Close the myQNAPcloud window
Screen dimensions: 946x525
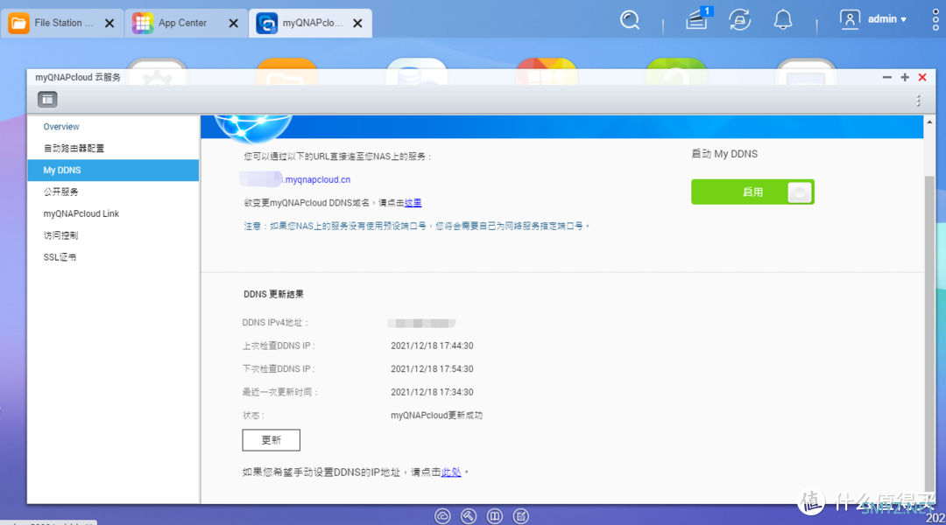pyautogui.click(x=921, y=77)
